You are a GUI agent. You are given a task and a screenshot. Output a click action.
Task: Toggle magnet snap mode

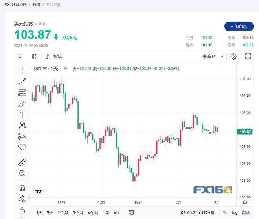coord(22,188)
